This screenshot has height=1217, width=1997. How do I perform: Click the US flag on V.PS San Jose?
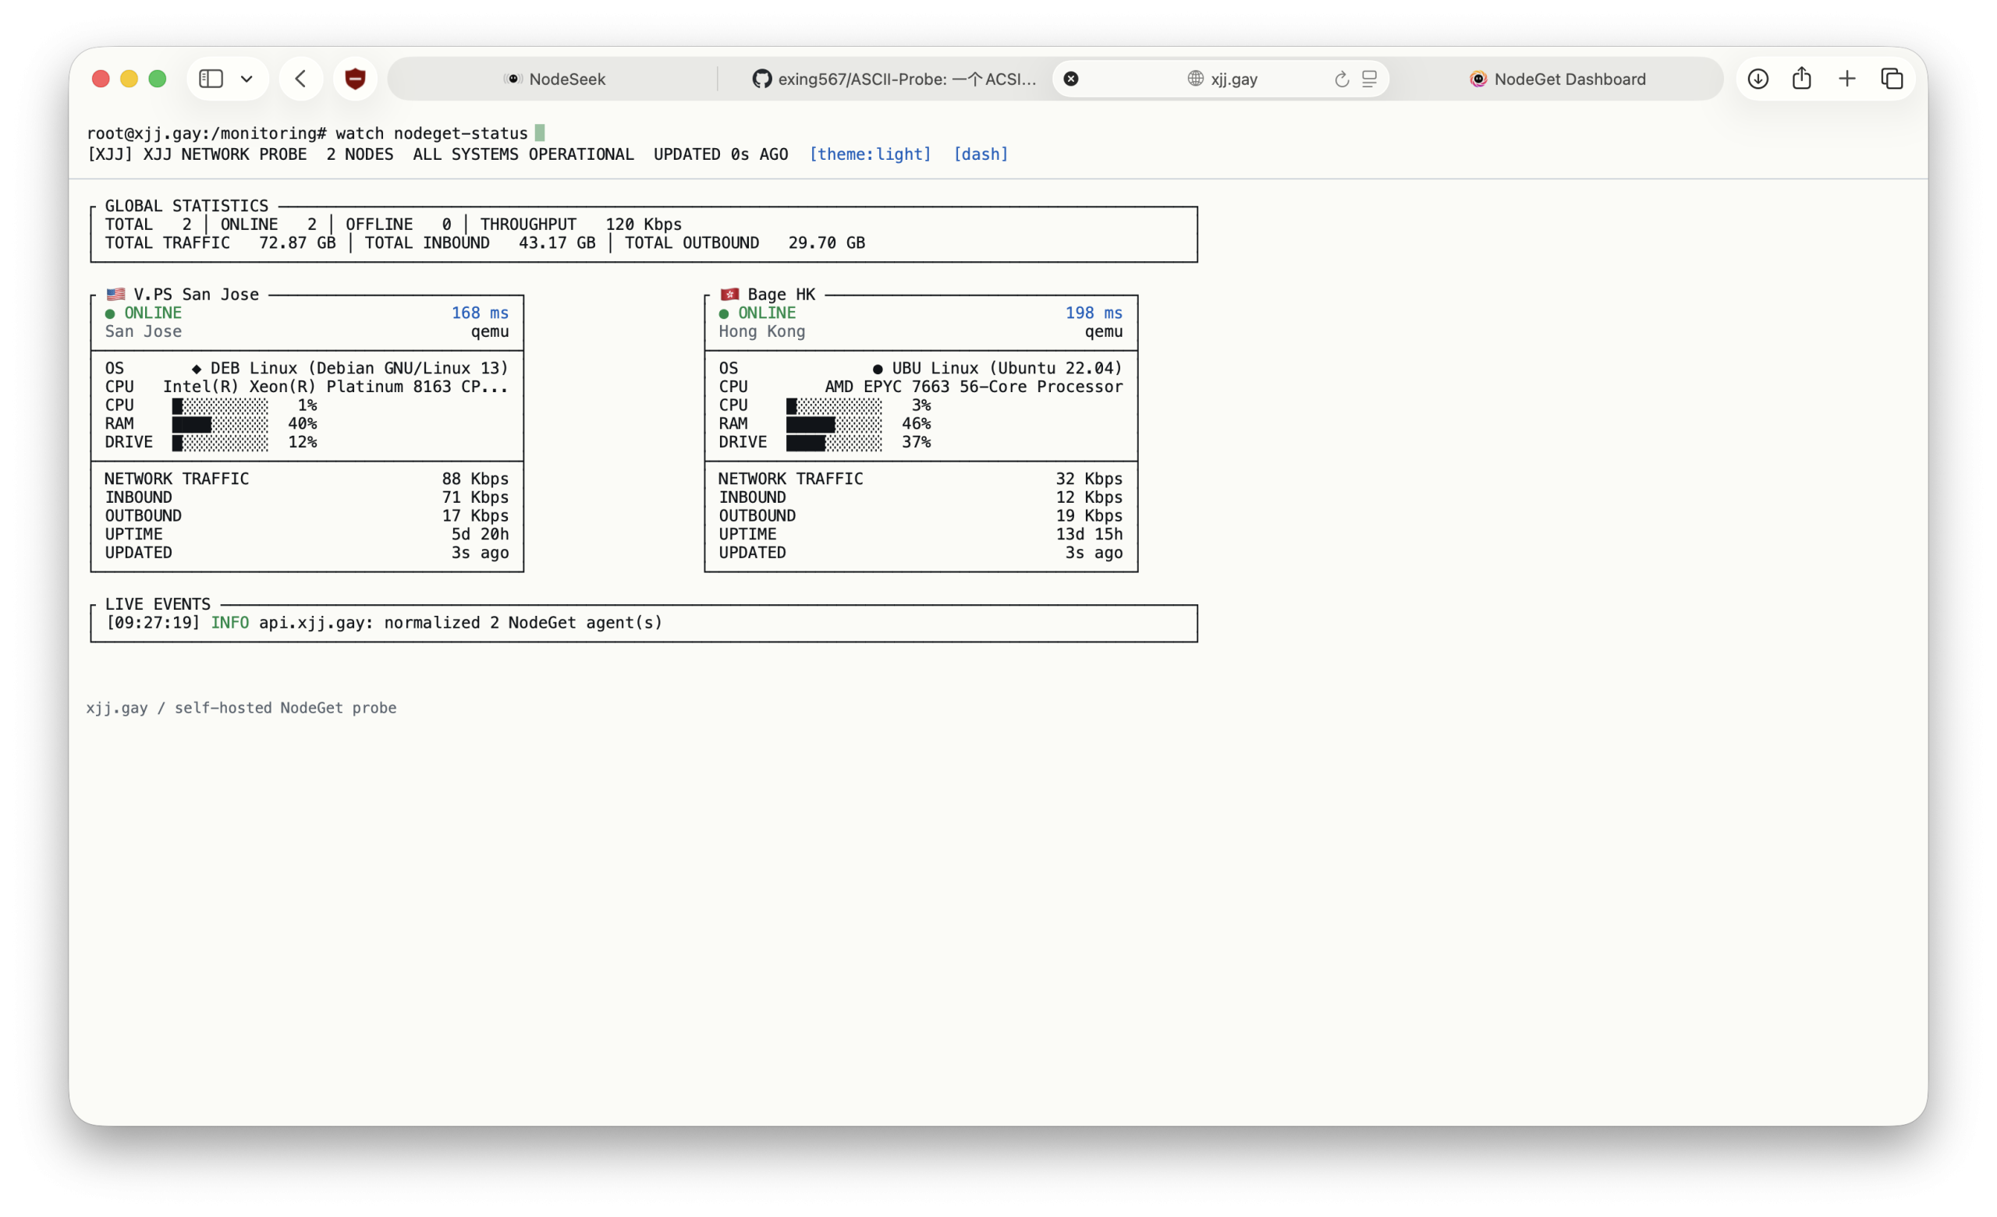116,294
